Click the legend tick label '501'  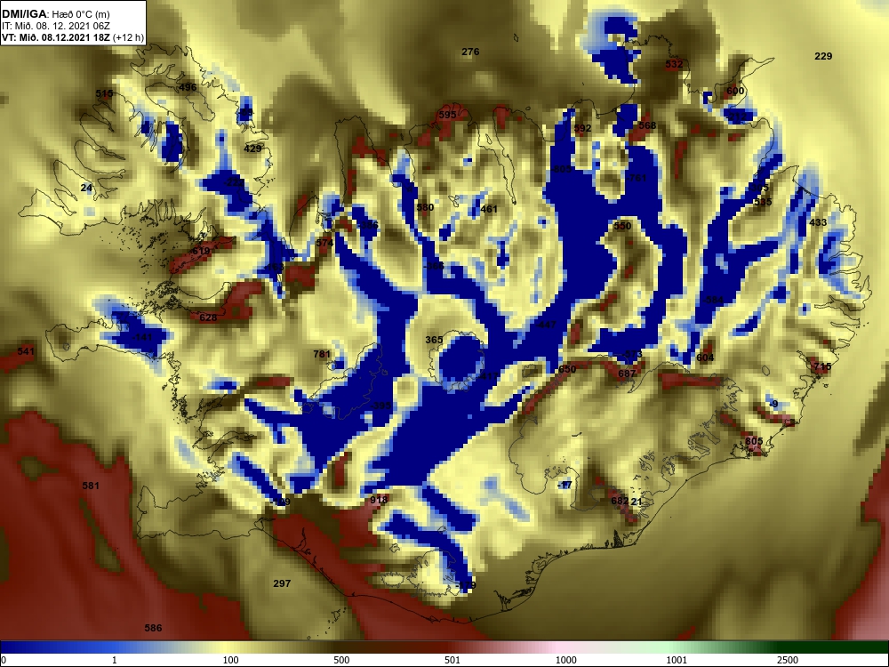click(x=453, y=660)
